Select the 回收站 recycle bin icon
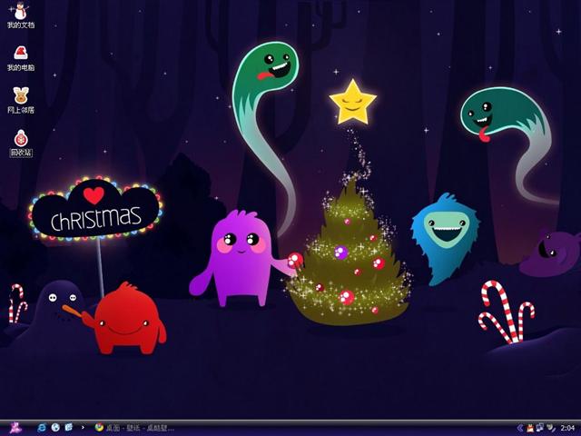 (x=21, y=144)
